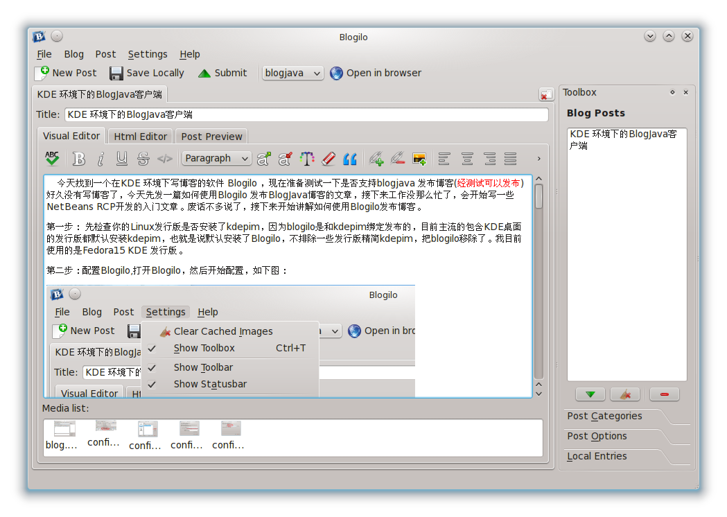Viewport: 727px width, 517px height.
Task: Select the blog... thumbnail in Media list
Action: coord(62,435)
